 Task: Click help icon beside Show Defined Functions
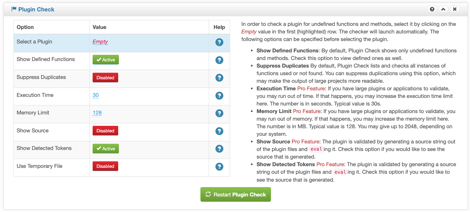(x=219, y=60)
